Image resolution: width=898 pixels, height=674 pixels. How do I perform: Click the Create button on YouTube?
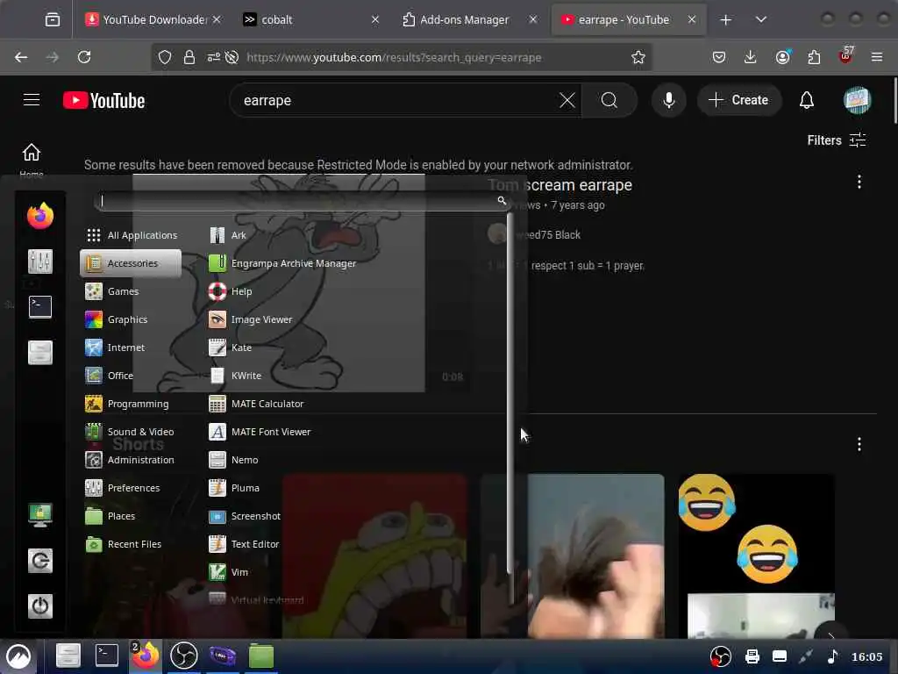(739, 100)
